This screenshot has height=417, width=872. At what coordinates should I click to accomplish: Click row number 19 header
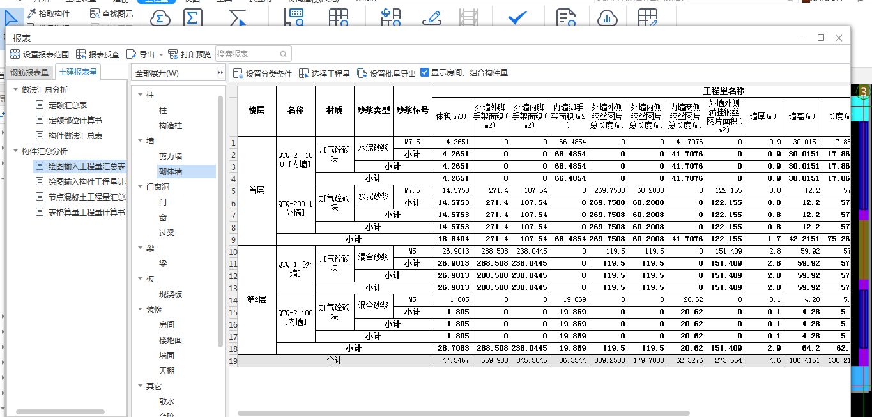point(233,360)
